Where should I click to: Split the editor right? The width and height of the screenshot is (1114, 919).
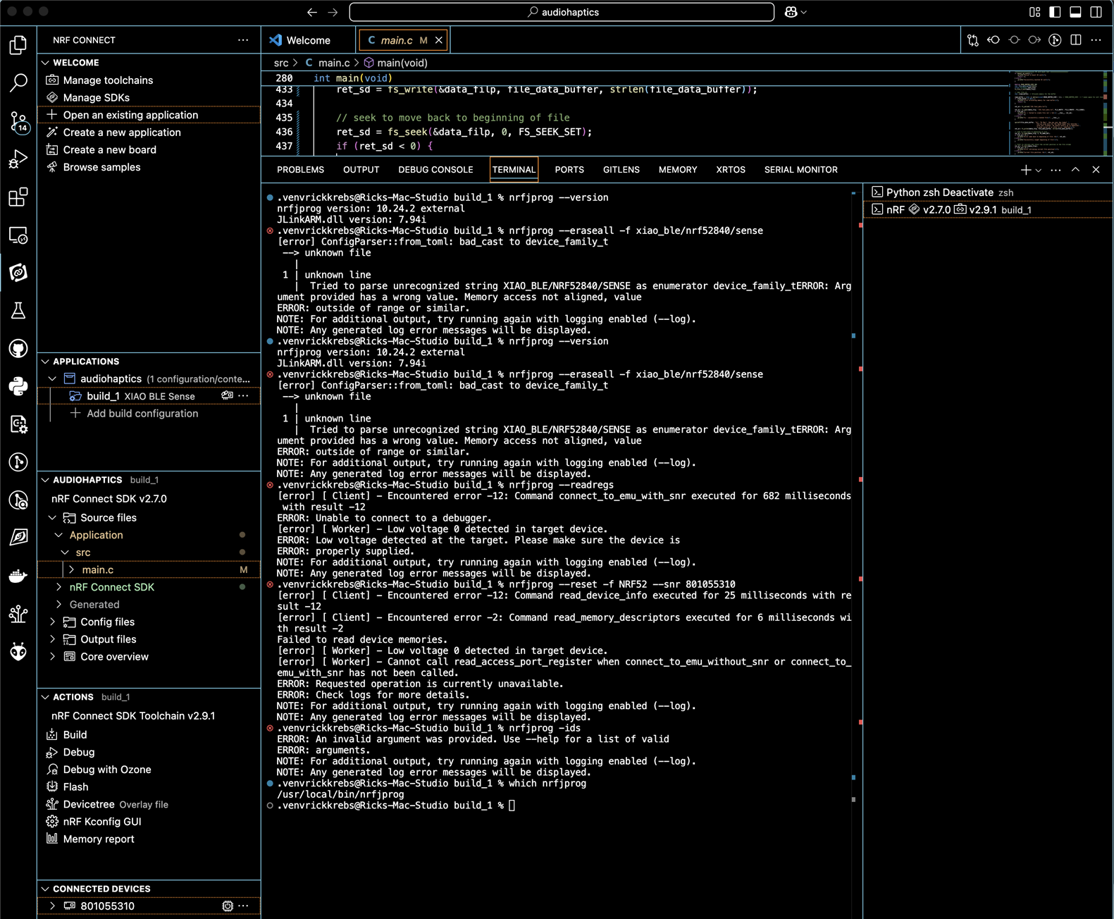pos(1075,40)
